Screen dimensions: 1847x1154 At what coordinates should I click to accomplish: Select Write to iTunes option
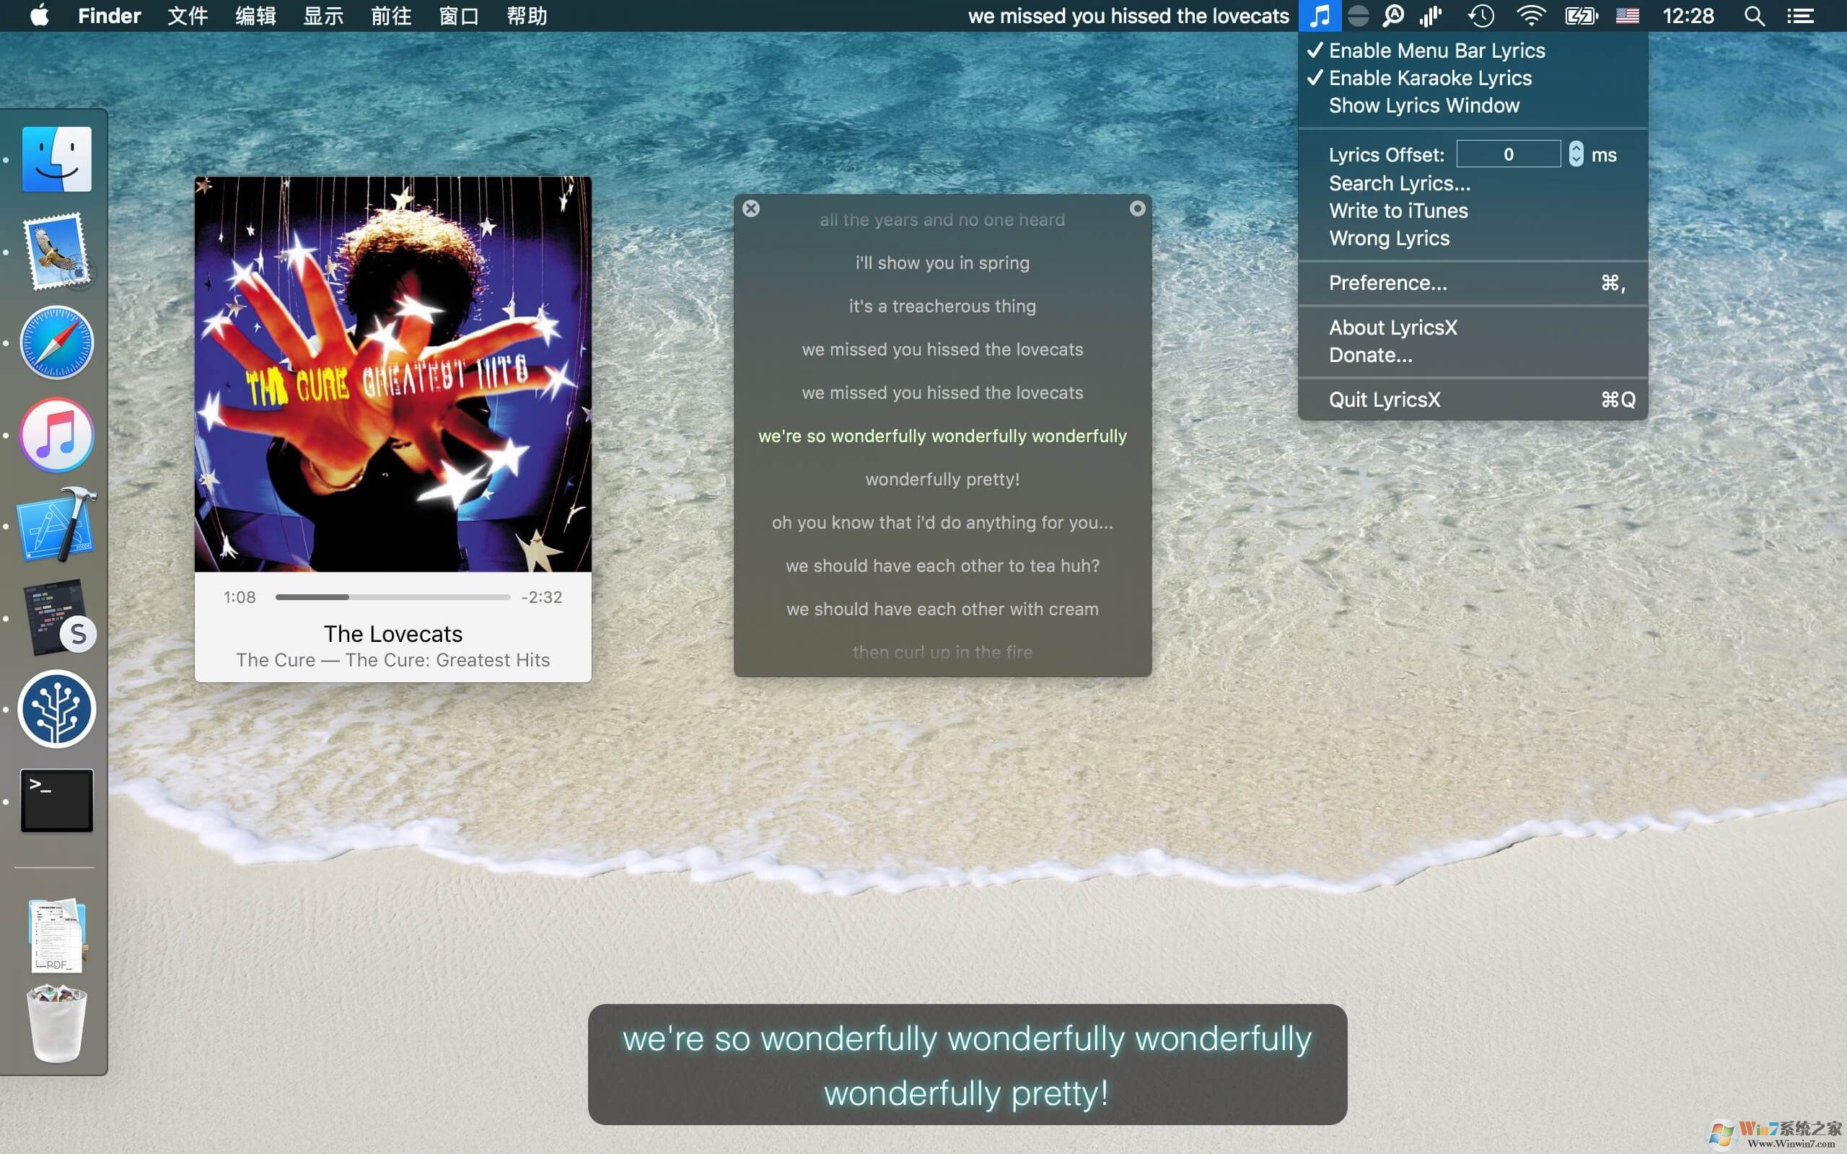tap(1398, 210)
